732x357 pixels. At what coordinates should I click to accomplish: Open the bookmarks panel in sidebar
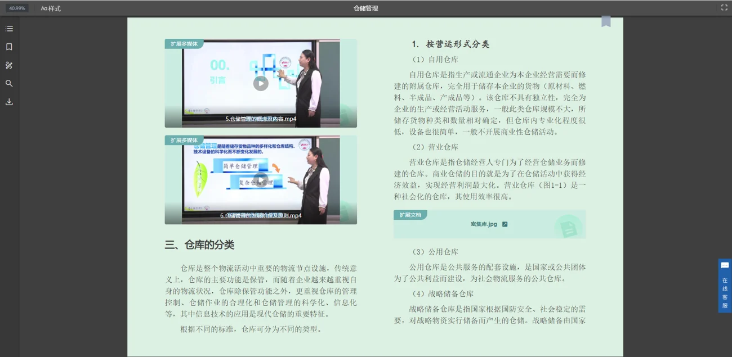pyautogui.click(x=9, y=47)
